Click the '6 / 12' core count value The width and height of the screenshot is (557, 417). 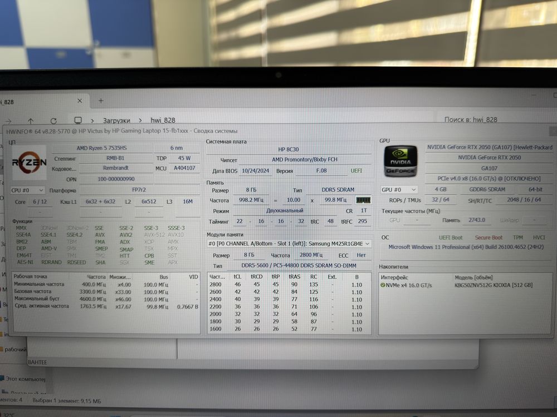40,202
